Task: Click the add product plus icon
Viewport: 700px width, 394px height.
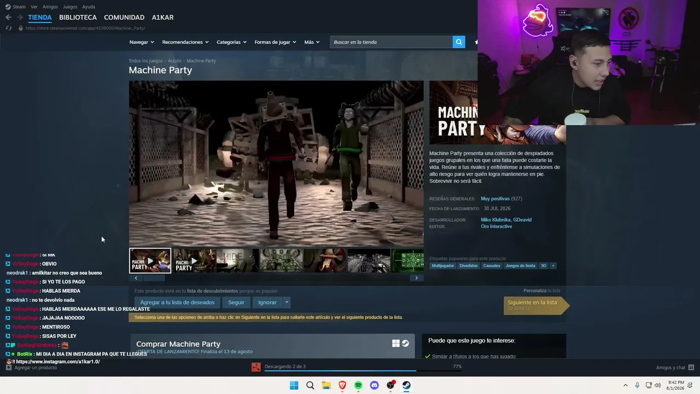Action: pyautogui.click(x=8, y=368)
